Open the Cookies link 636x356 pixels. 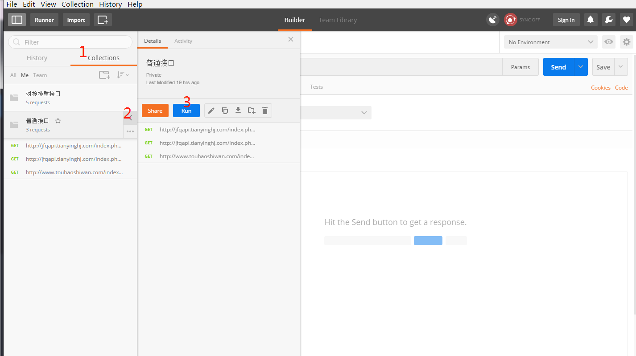[601, 87]
